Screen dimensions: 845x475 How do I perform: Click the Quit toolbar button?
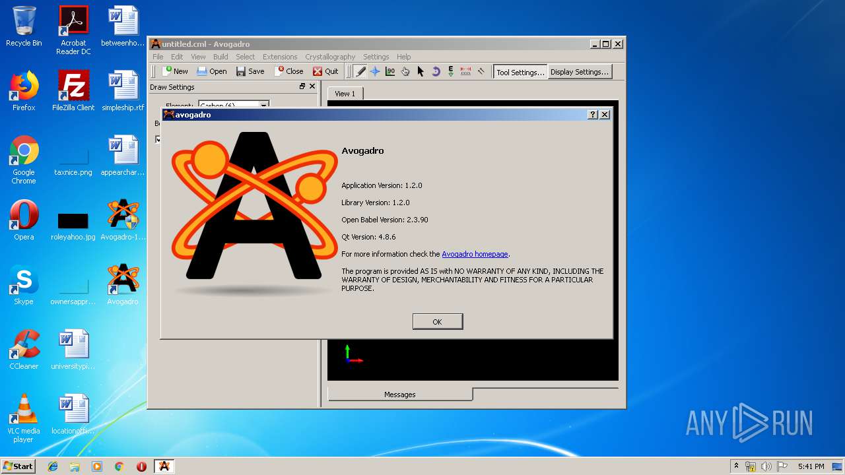point(325,71)
